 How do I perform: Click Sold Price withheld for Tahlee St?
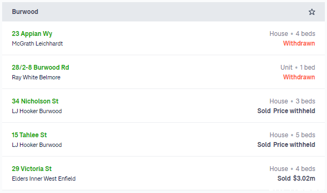click(x=286, y=145)
